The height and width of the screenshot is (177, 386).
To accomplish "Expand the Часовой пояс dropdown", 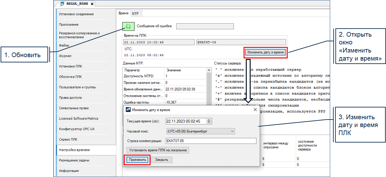I will (233, 131).
